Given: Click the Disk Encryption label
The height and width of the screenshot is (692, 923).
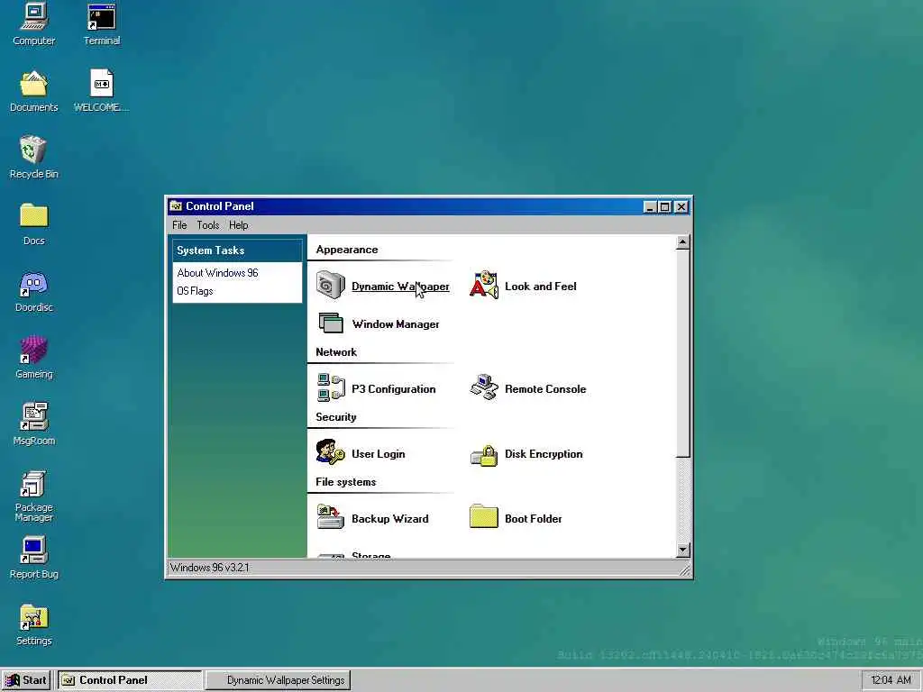Looking at the screenshot, I should point(544,454).
